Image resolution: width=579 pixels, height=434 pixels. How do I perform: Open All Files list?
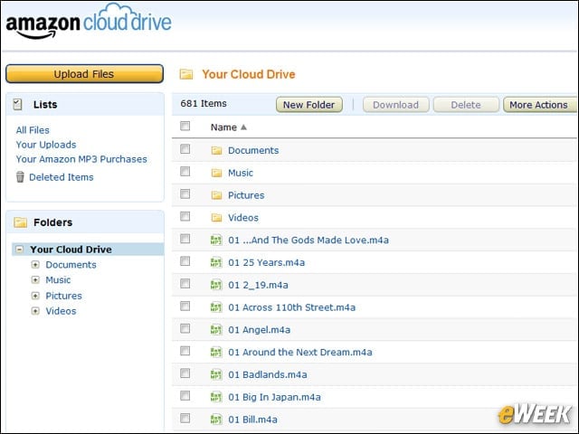point(33,130)
